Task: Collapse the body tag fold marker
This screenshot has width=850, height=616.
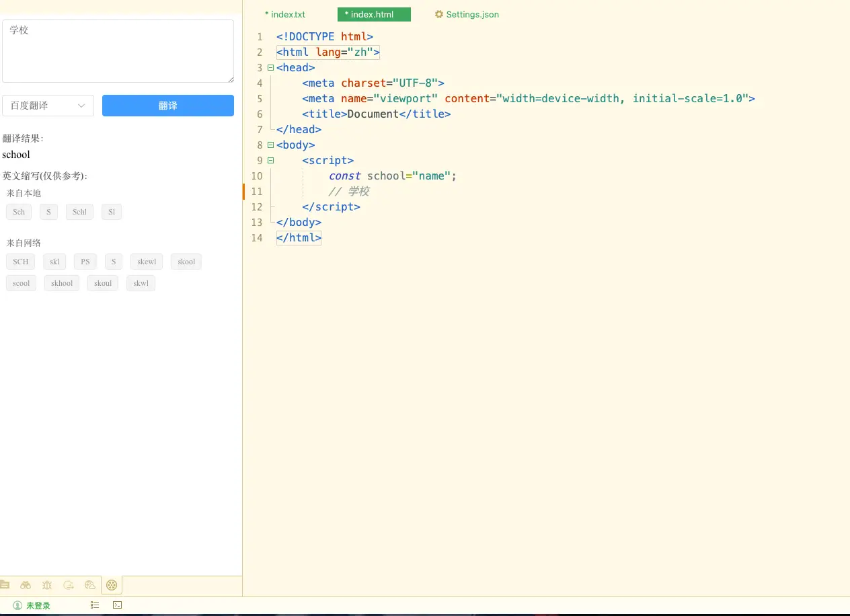Action: [270, 145]
